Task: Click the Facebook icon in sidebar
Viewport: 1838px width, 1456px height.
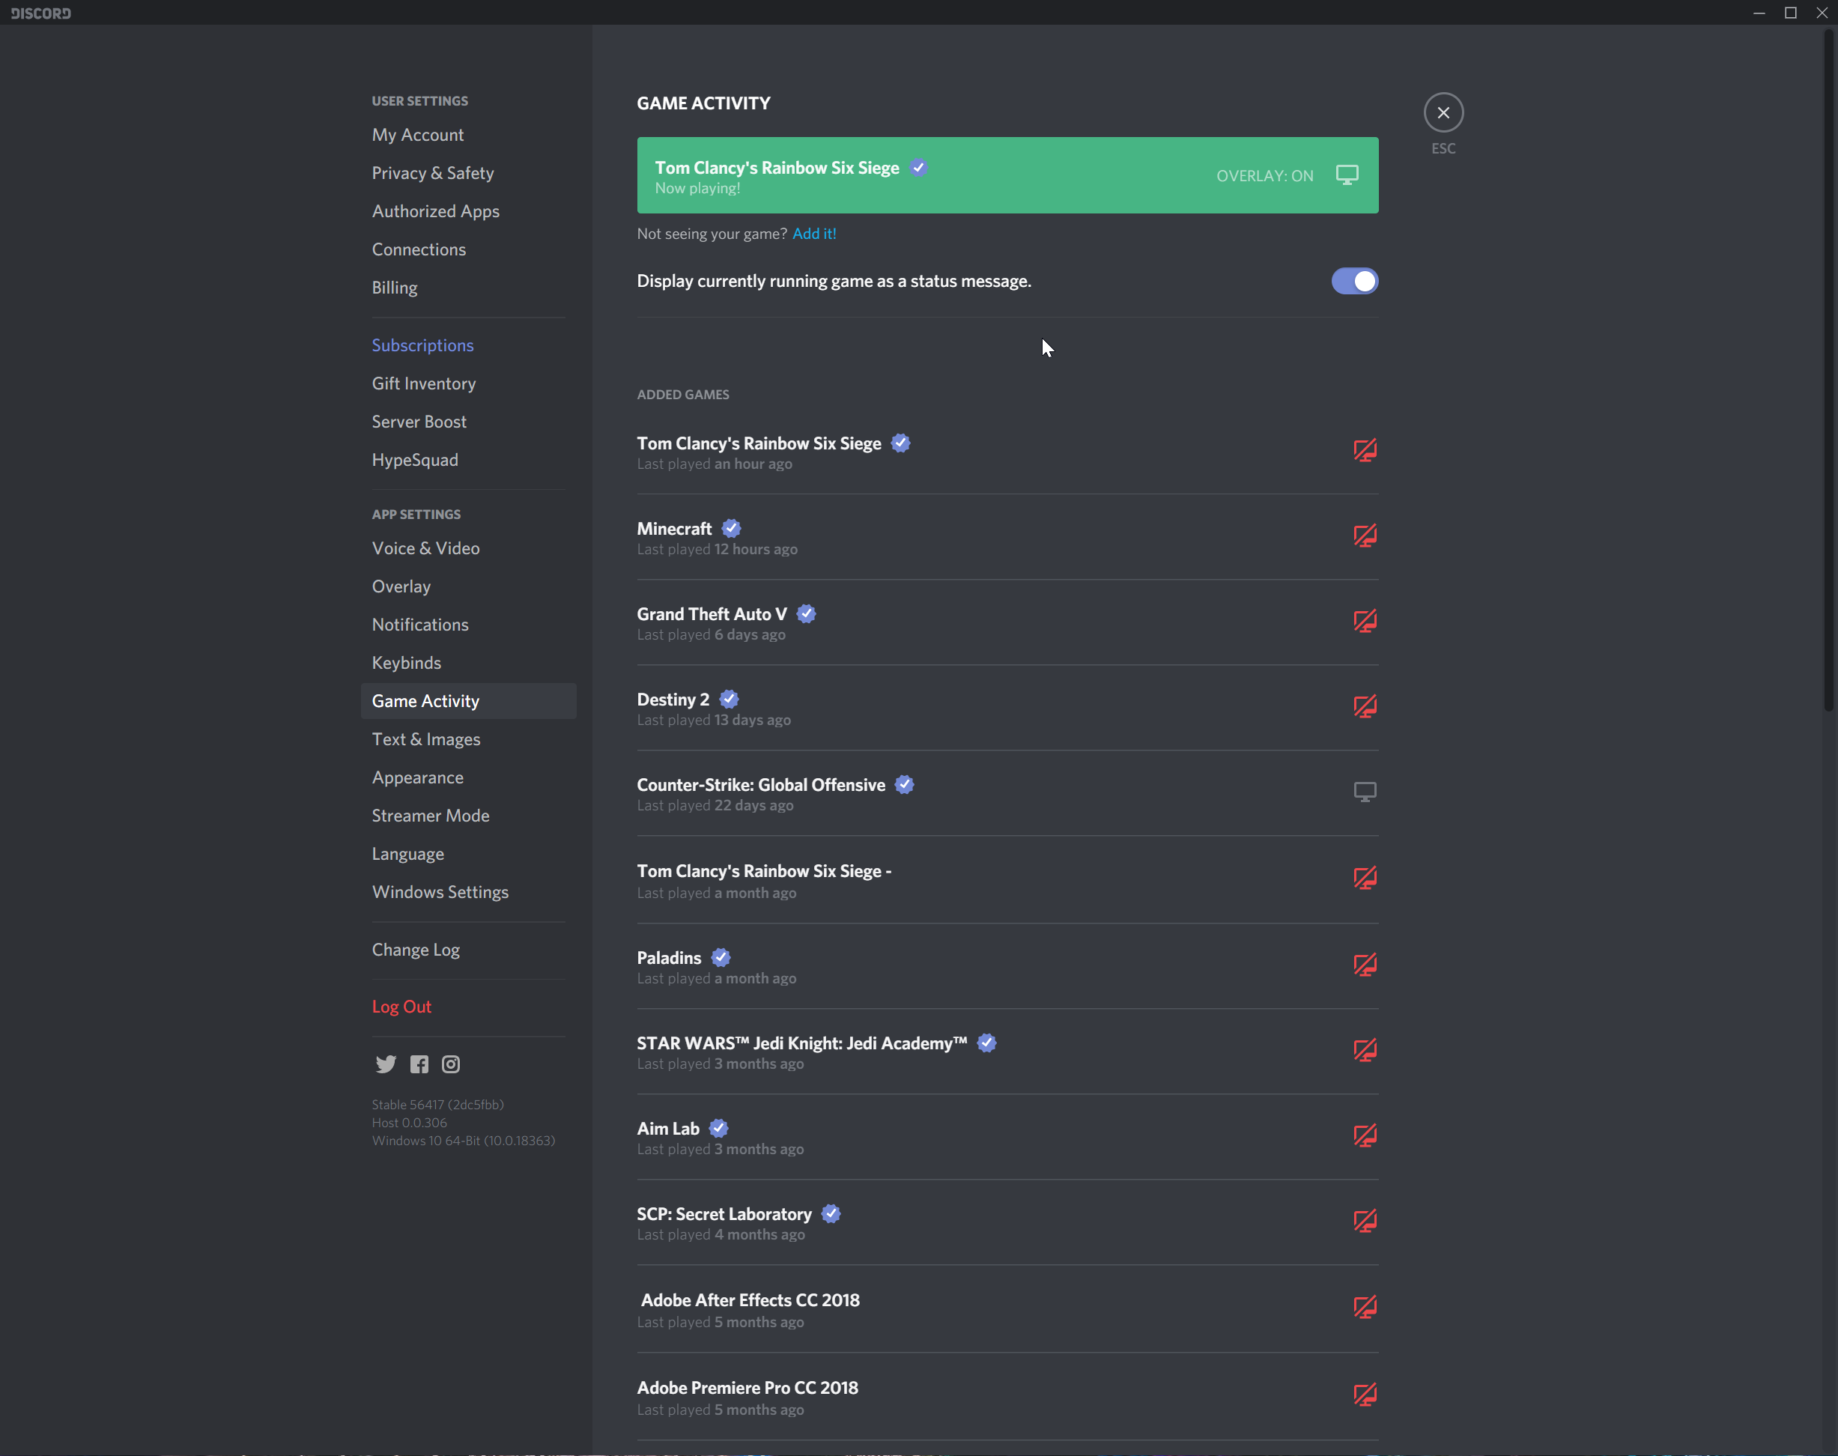Action: [419, 1064]
